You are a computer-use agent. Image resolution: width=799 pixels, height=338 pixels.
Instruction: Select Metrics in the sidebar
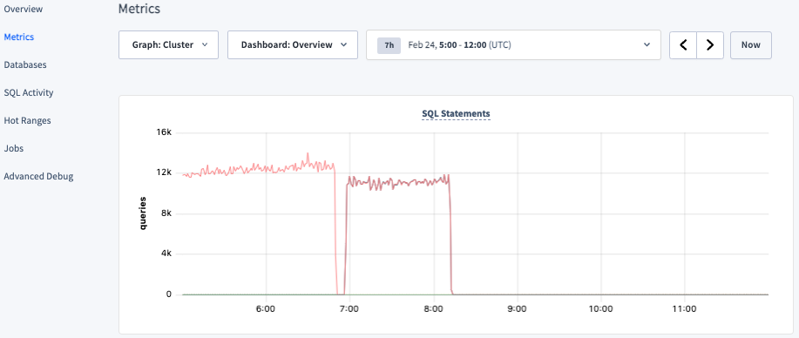19,37
